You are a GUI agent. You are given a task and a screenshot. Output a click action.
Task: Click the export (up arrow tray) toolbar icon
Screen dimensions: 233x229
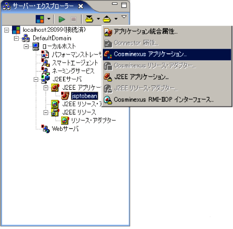107,19
